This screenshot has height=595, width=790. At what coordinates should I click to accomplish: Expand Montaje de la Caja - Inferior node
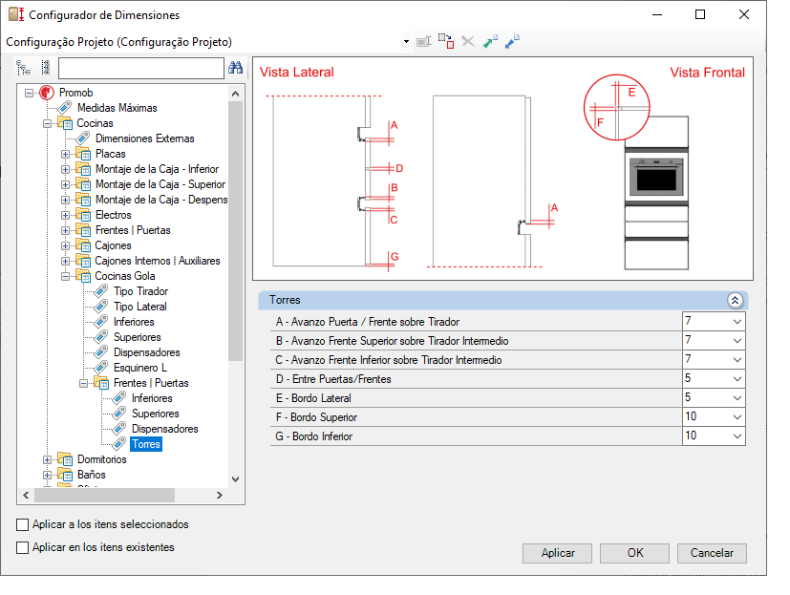[x=66, y=169]
